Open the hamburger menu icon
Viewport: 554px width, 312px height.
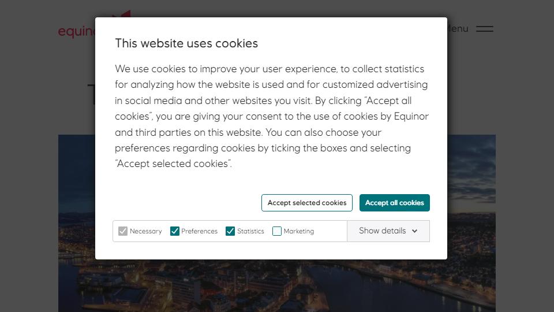484,29
